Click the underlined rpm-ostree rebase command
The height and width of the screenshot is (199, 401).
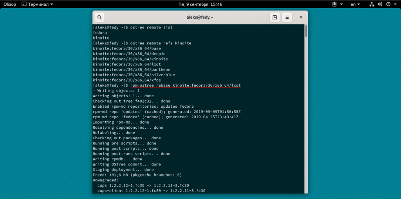click(x=185, y=85)
